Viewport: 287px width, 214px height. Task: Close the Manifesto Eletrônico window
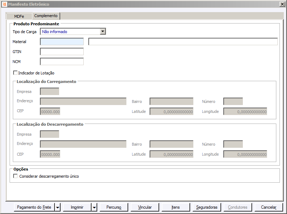[282, 4]
